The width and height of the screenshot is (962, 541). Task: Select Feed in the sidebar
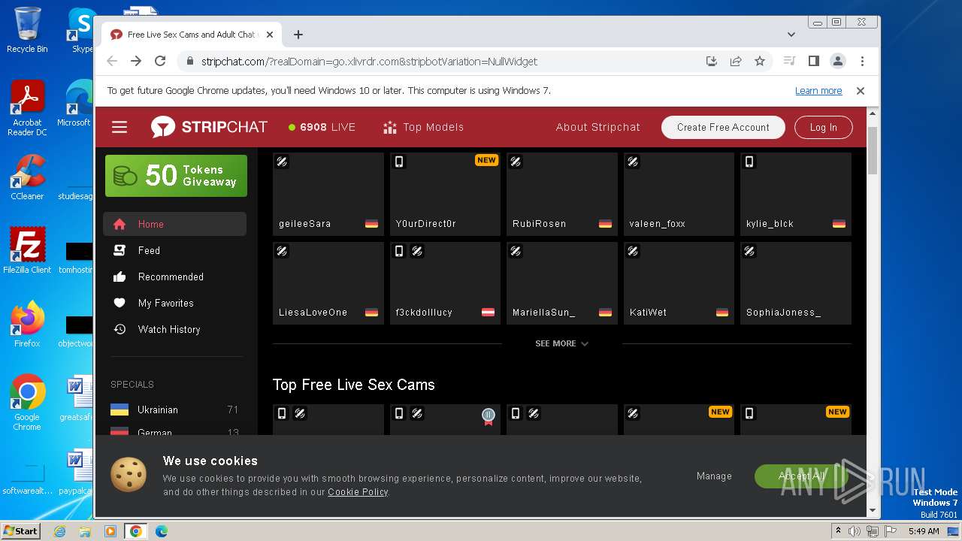click(x=174, y=250)
